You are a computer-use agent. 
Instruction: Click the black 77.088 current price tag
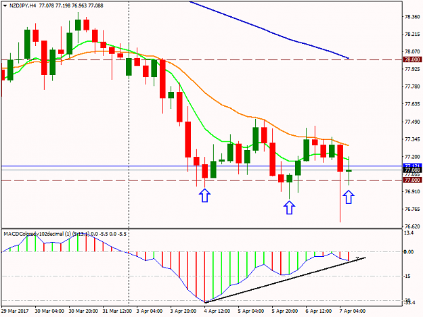412,170
